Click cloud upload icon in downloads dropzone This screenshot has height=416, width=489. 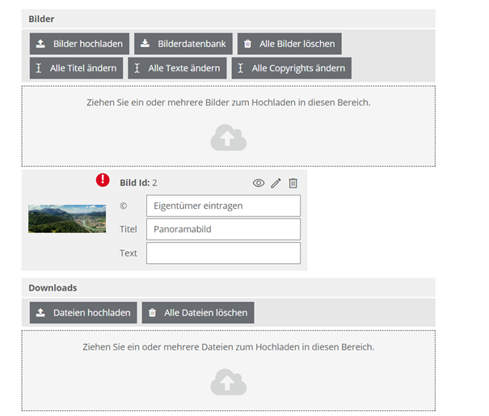tap(228, 382)
